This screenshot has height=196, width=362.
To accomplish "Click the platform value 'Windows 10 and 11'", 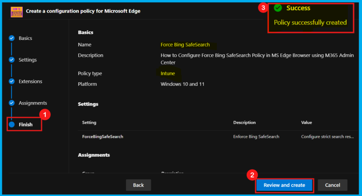I will pos(182,84).
